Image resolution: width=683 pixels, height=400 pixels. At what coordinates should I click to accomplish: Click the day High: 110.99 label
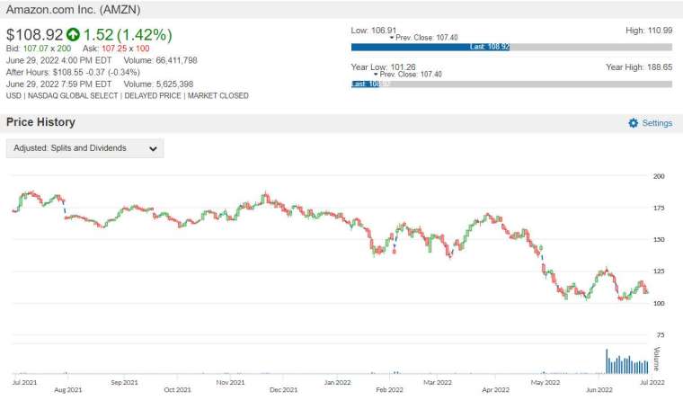pos(649,30)
